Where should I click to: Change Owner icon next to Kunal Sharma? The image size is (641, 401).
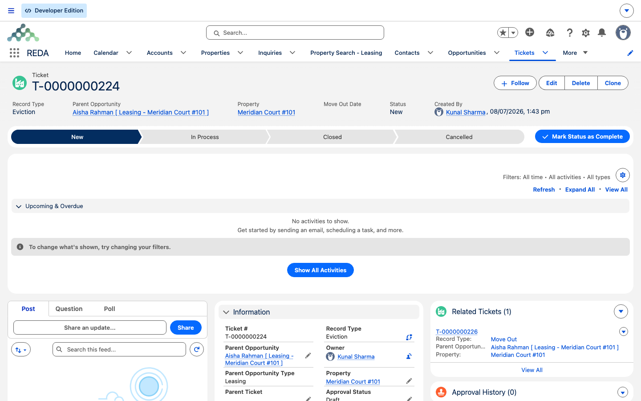[409, 356]
